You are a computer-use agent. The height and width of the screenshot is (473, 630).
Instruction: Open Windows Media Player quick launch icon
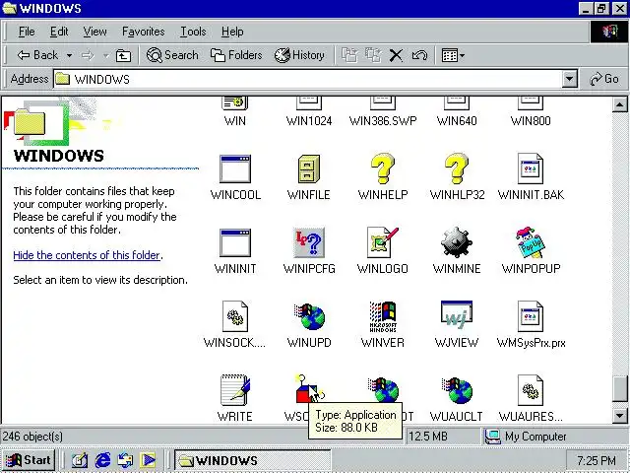click(148, 460)
